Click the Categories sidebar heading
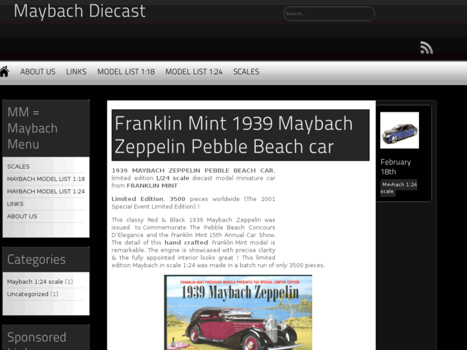Viewport: 467px width, 350px height. click(37, 259)
